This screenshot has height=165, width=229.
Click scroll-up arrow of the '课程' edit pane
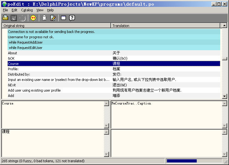click(107, 132)
